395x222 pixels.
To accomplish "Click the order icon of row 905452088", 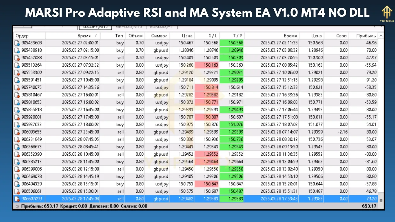I will coord(18,58).
